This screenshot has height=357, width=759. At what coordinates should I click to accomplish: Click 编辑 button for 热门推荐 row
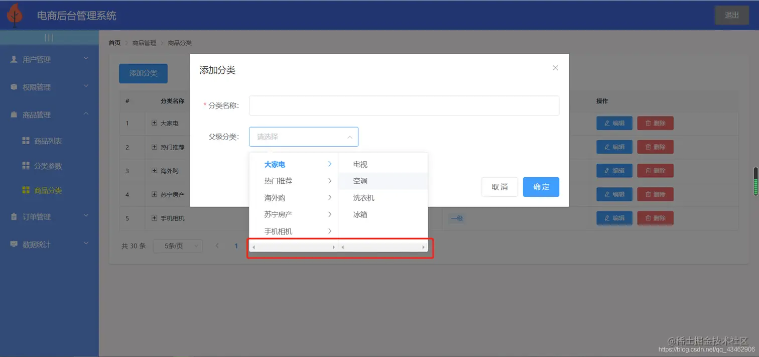pos(614,147)
